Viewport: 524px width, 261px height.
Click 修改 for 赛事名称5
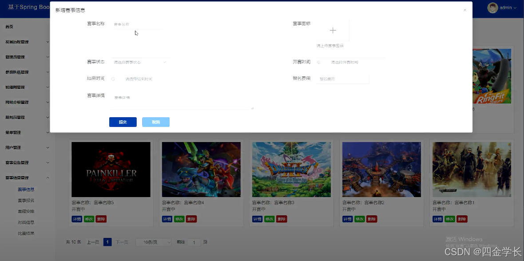tap(89, 219)
